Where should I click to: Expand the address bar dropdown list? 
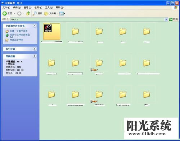pos(166,19)
